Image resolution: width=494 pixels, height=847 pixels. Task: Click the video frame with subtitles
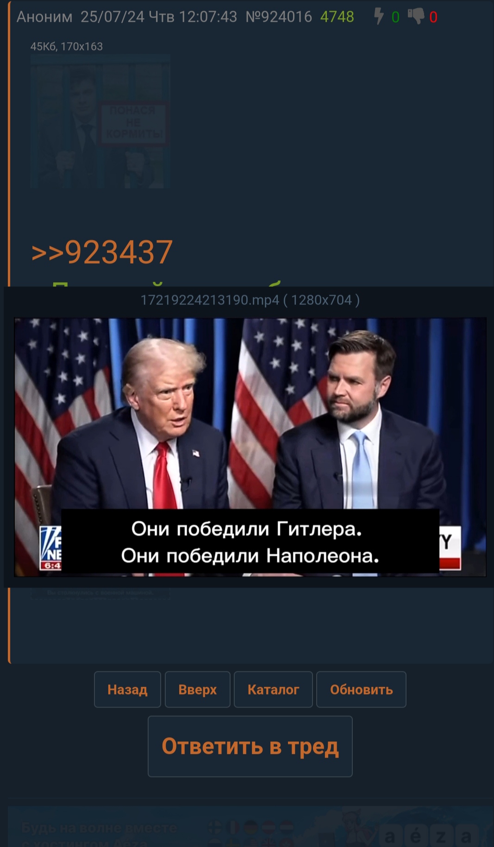click(250, 447)
